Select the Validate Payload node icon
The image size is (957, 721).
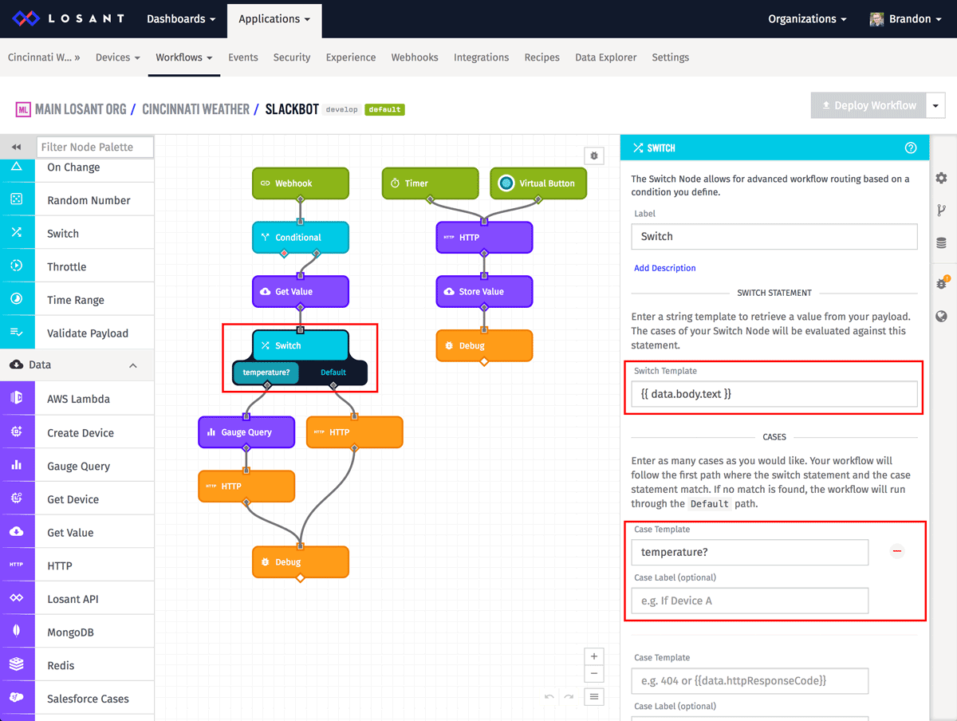point(17,333)
